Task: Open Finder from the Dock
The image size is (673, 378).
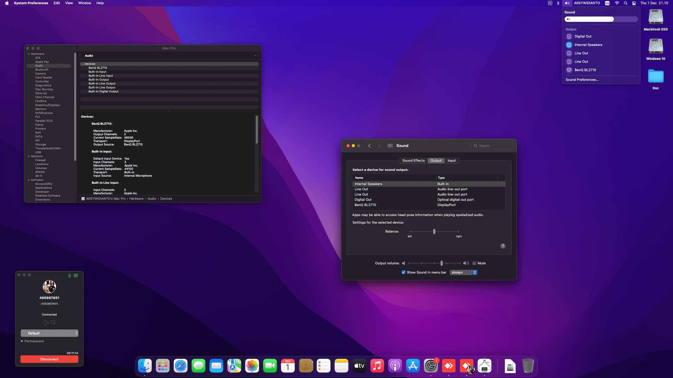Action: pos(145,366)
